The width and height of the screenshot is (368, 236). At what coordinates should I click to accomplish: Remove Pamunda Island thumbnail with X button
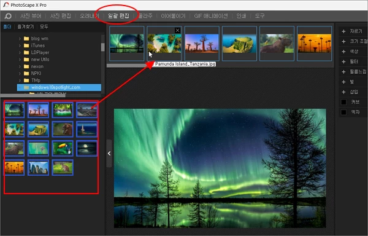[177, 30]
